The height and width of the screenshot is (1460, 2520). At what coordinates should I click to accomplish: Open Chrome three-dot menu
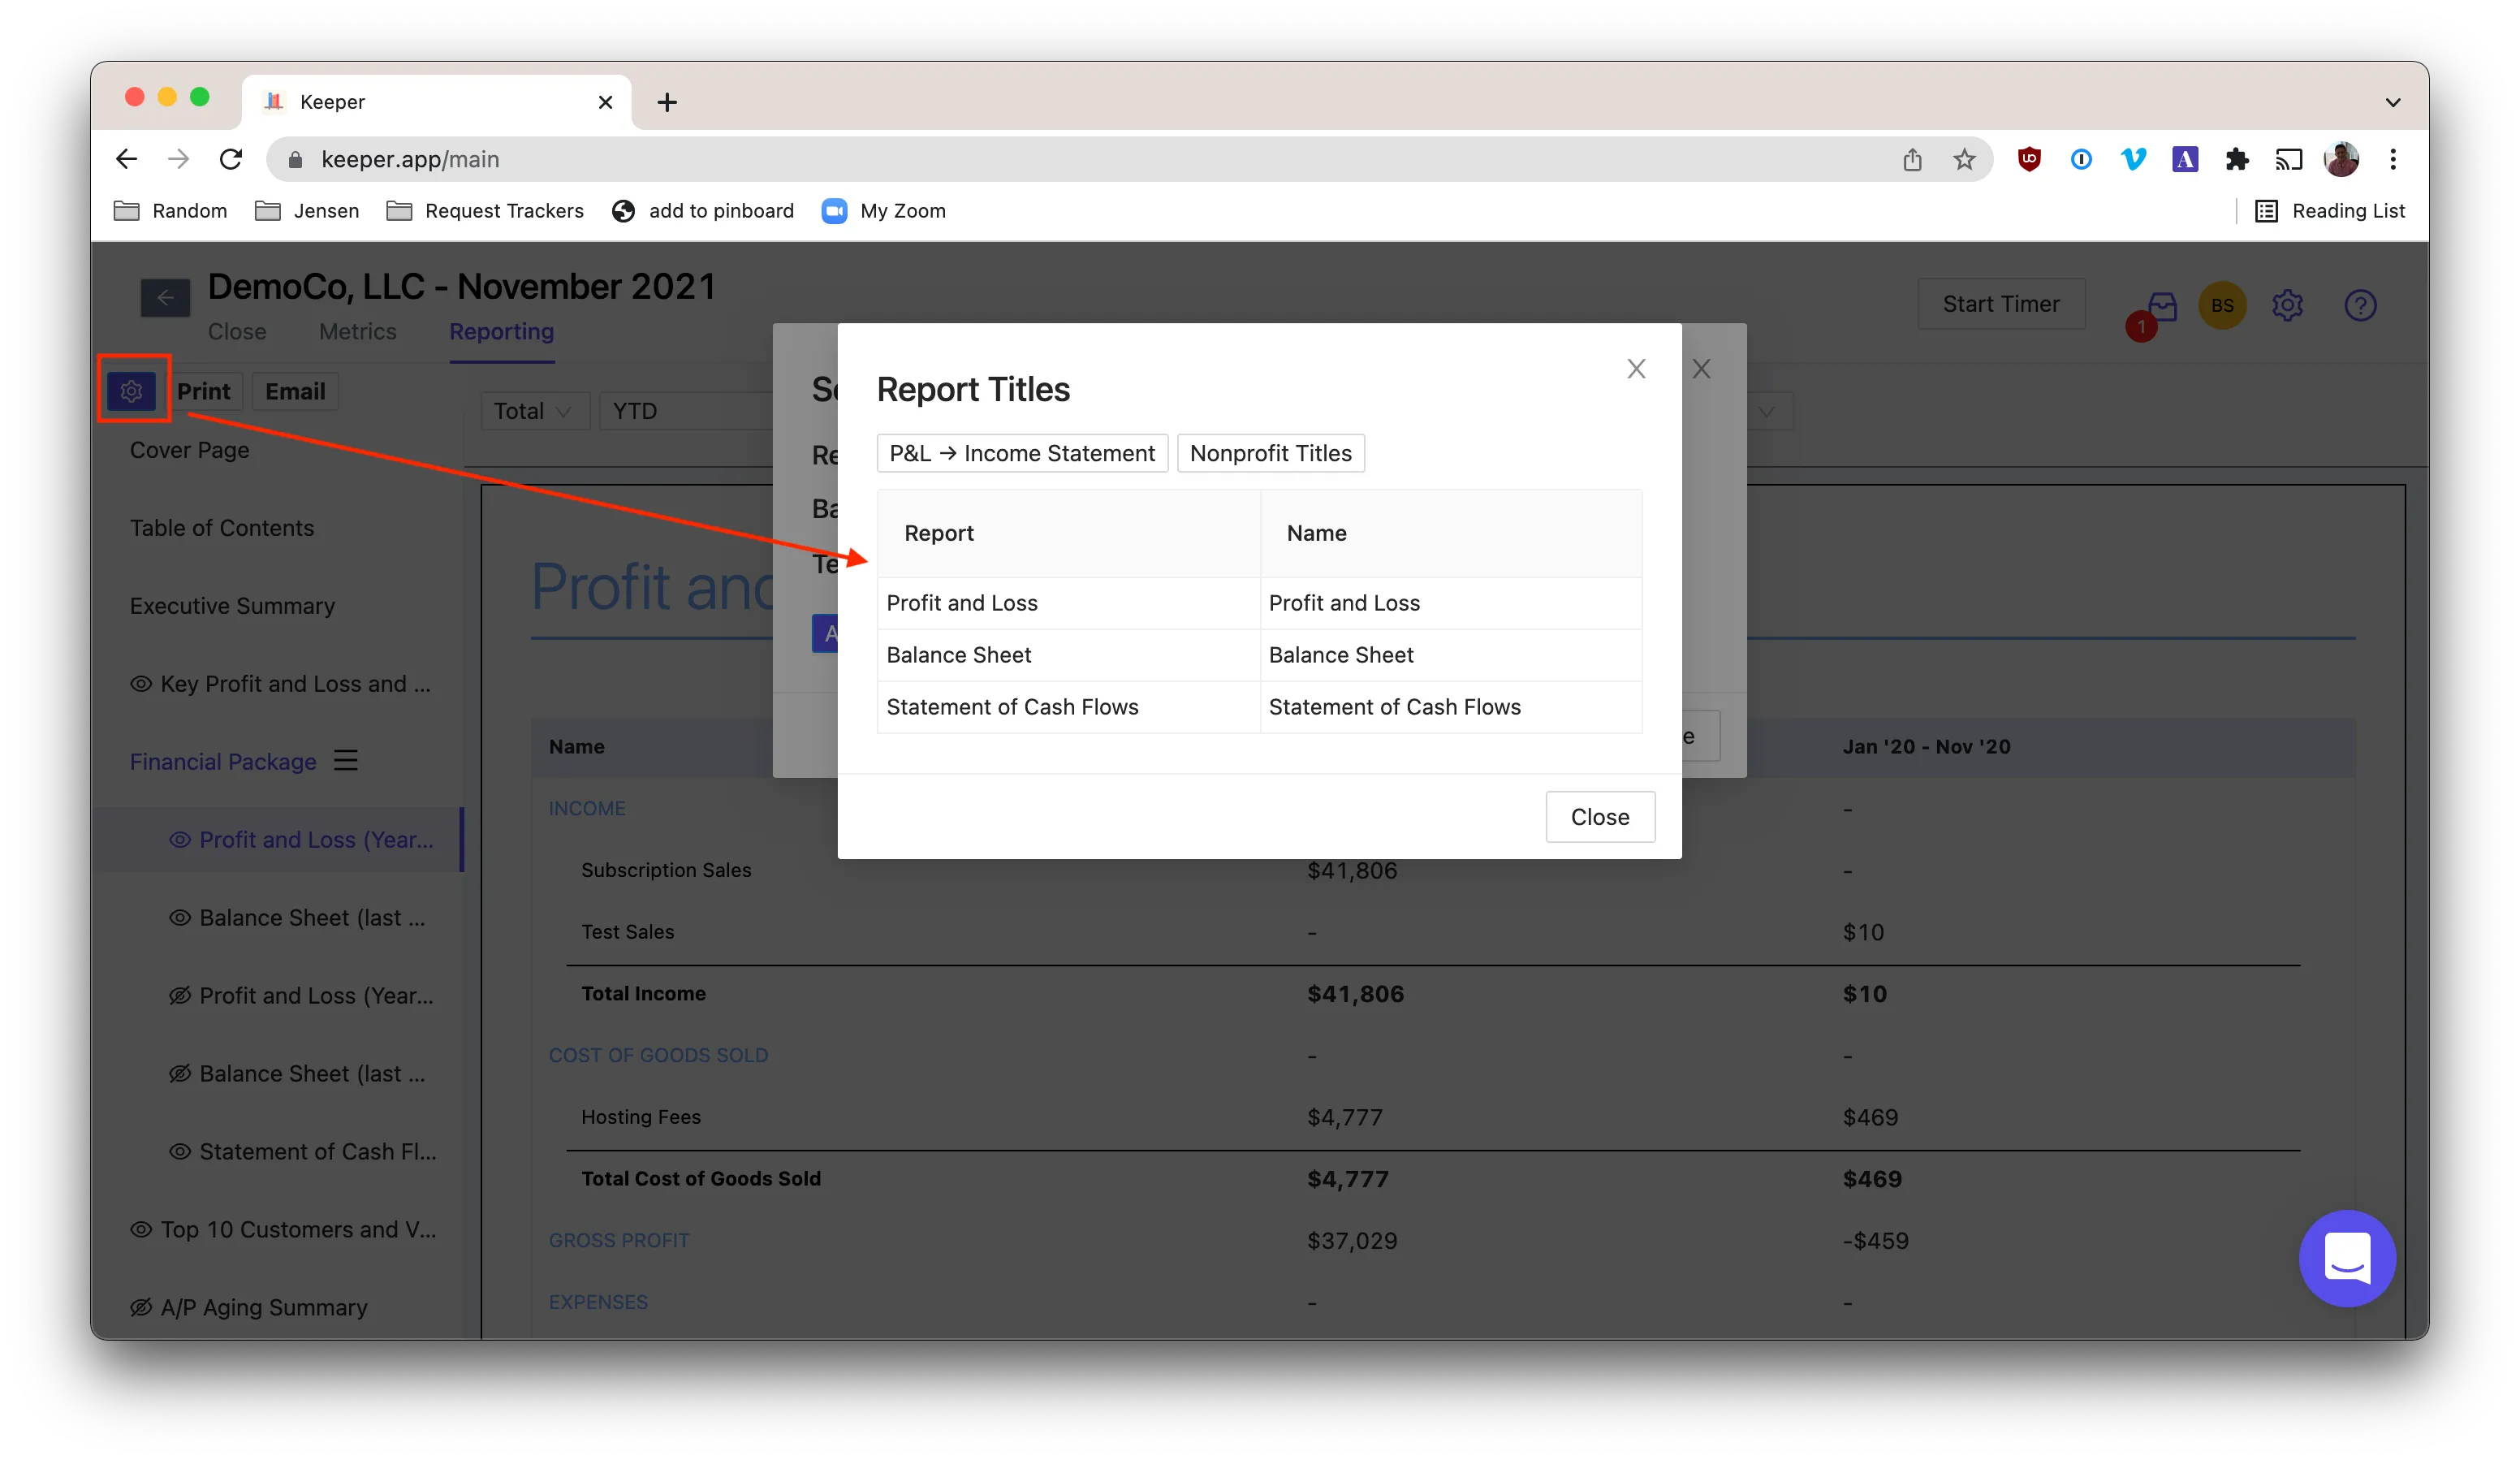pos(2393,159)
